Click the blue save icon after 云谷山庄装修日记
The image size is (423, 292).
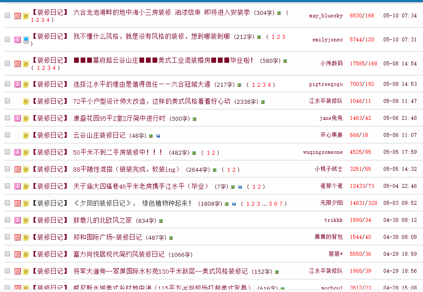(158, 136)
